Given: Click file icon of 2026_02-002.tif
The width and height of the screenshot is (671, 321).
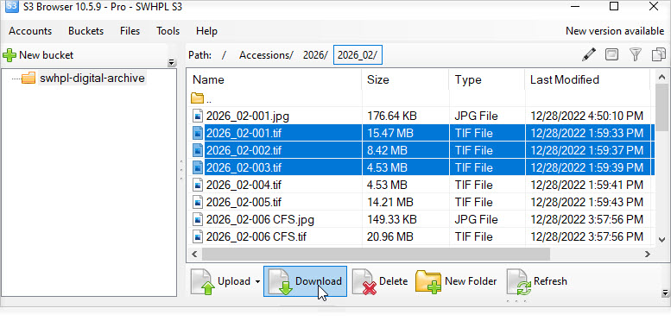Looking at the screenshot, I should 197,150.
